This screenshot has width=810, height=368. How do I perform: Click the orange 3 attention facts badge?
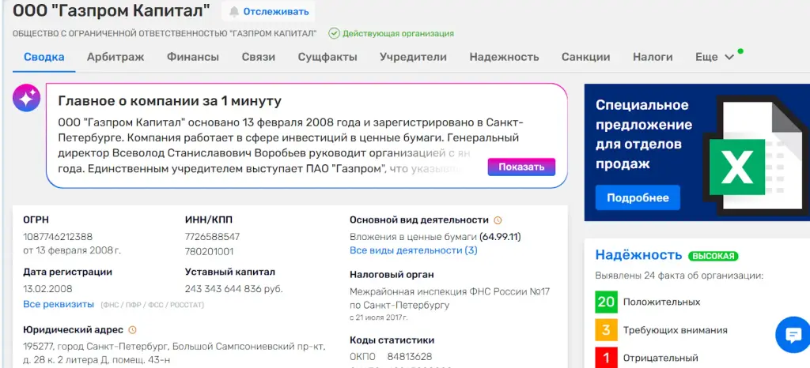pos(606,330)
